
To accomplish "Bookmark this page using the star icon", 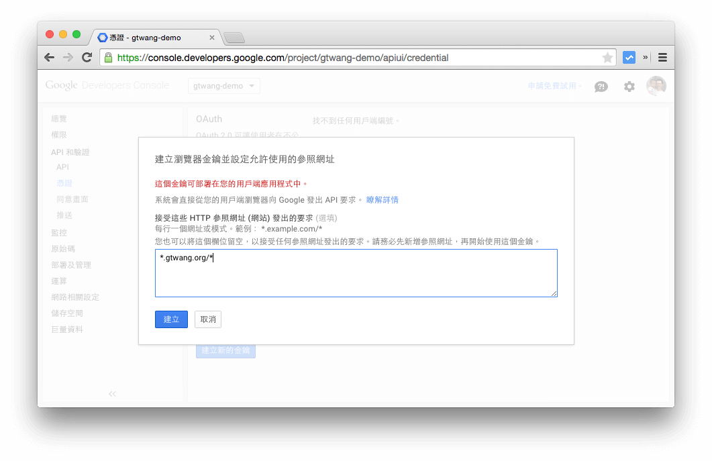I will click(606, 57).
